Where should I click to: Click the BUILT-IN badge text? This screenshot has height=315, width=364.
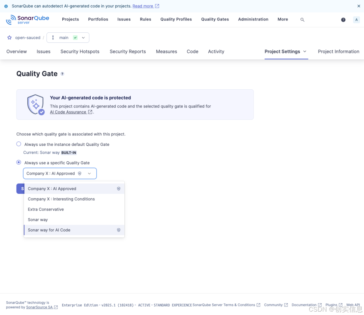(x=69, y=153)
